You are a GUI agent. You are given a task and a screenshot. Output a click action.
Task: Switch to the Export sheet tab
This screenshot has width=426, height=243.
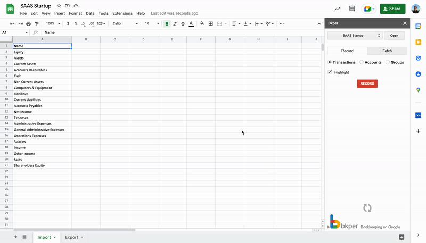[x=71, y=237]
